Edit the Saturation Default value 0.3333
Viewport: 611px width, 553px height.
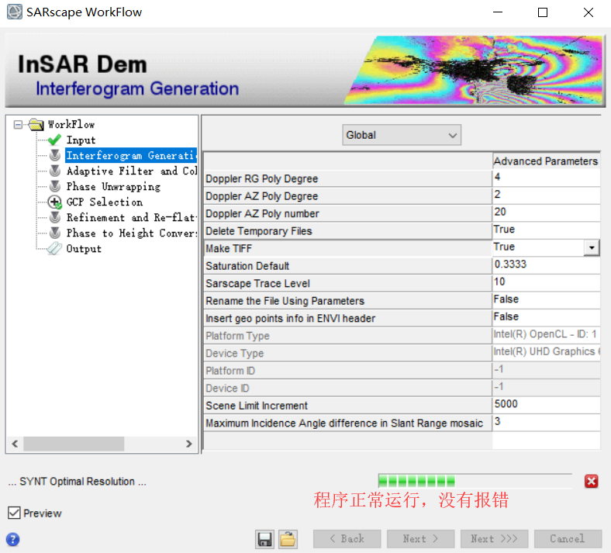coord(546,265)
